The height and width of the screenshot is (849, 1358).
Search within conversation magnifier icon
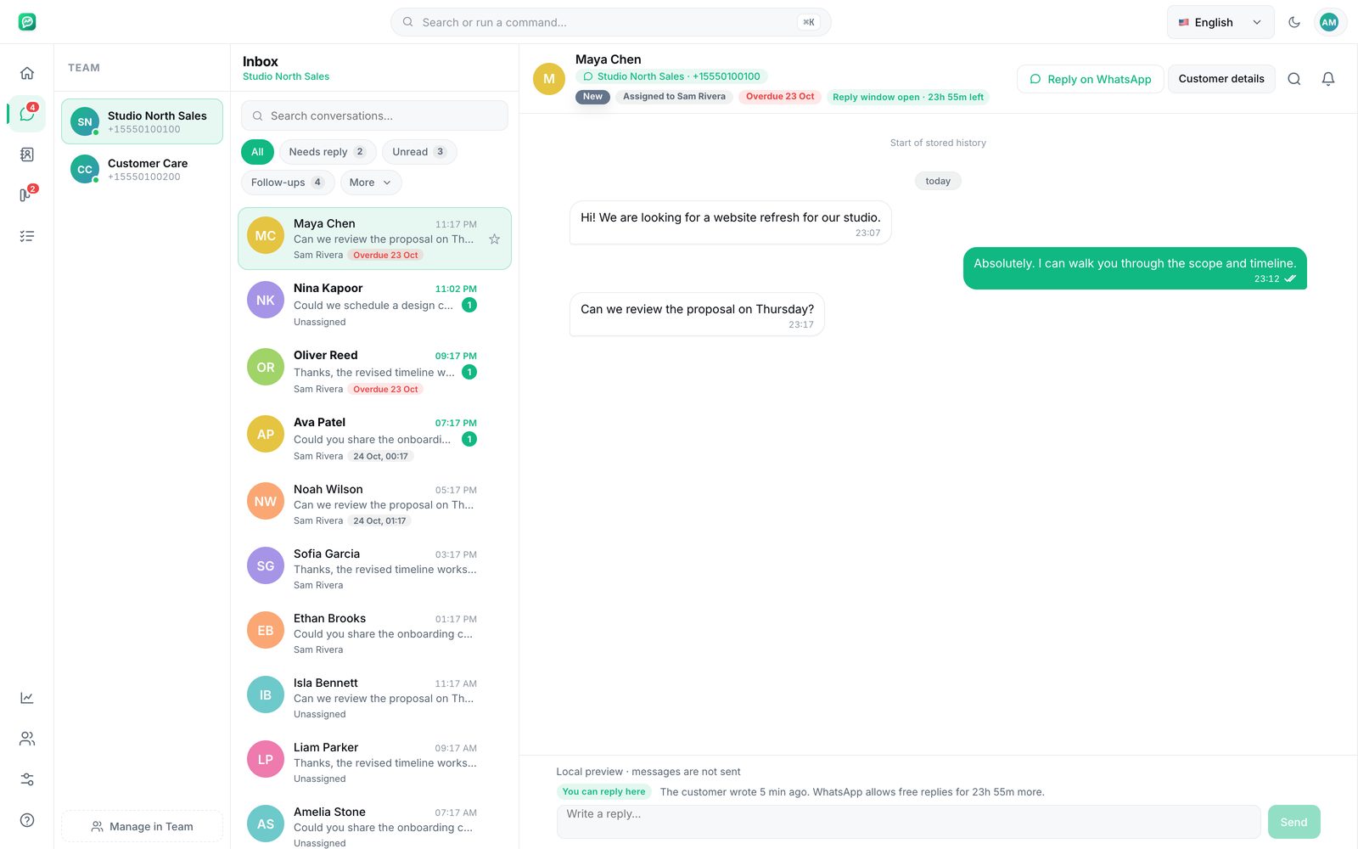(x=1294, y=79)
